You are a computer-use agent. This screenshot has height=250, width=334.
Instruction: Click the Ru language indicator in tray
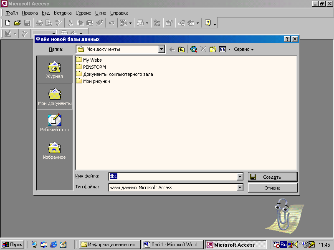coord(283,245)
